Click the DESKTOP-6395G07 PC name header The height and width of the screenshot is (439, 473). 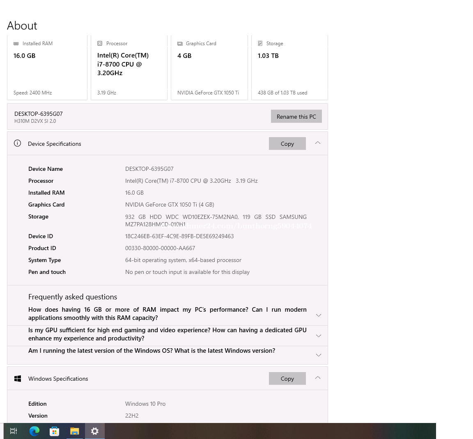pyautogui.click(x=39, y=114)
